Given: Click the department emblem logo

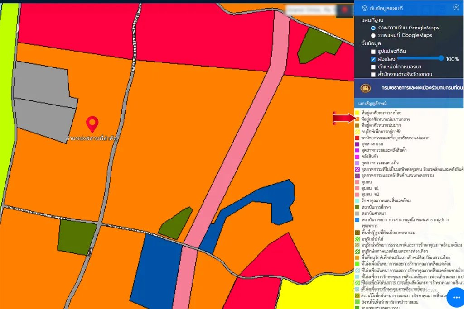Looking at the screenshot, I should (366, 88).
